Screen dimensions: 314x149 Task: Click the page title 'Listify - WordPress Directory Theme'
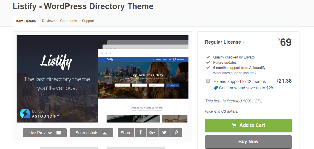pyautogui.click(x=83, y=6)
